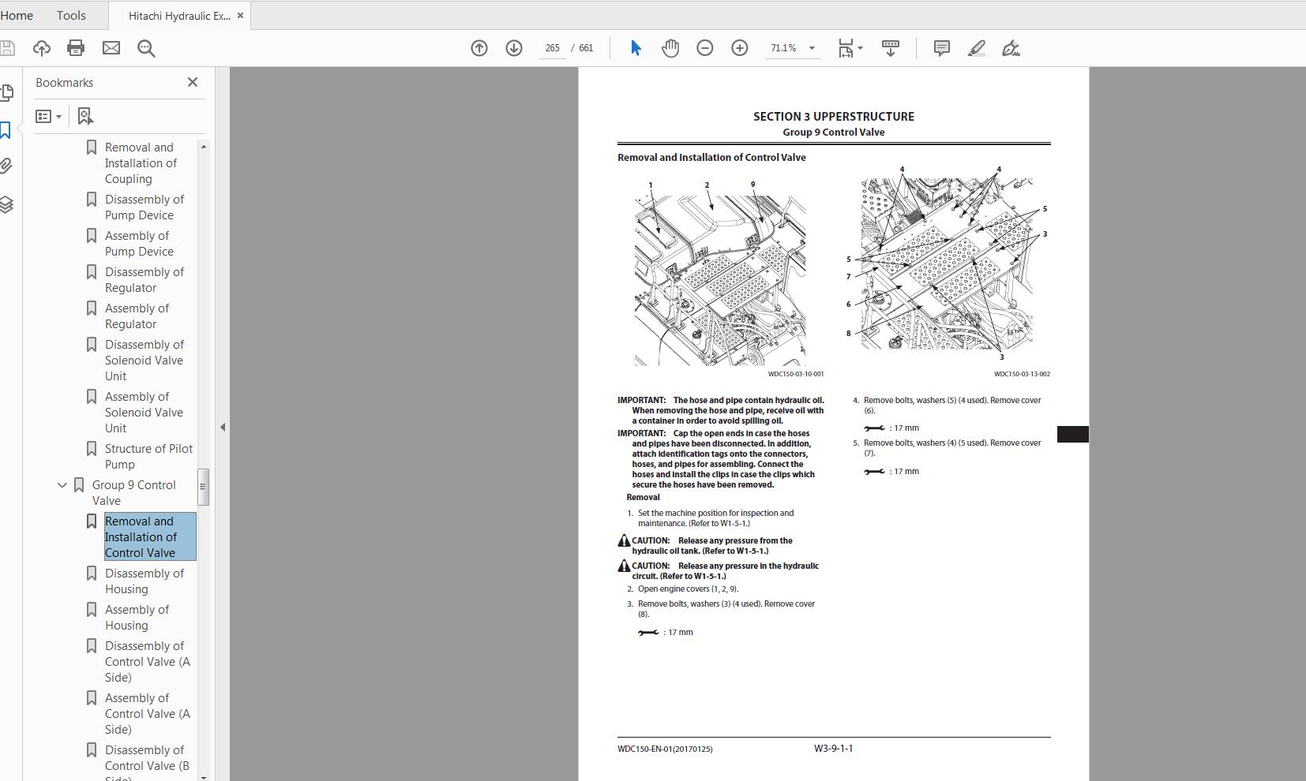Click the Send file by email icon
This screenshot has height=781, width=1306.
click(x=111, y=48)
